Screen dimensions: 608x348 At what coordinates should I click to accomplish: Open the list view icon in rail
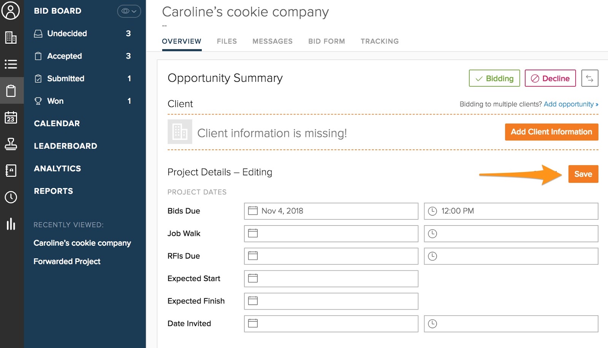click(11, 64)
